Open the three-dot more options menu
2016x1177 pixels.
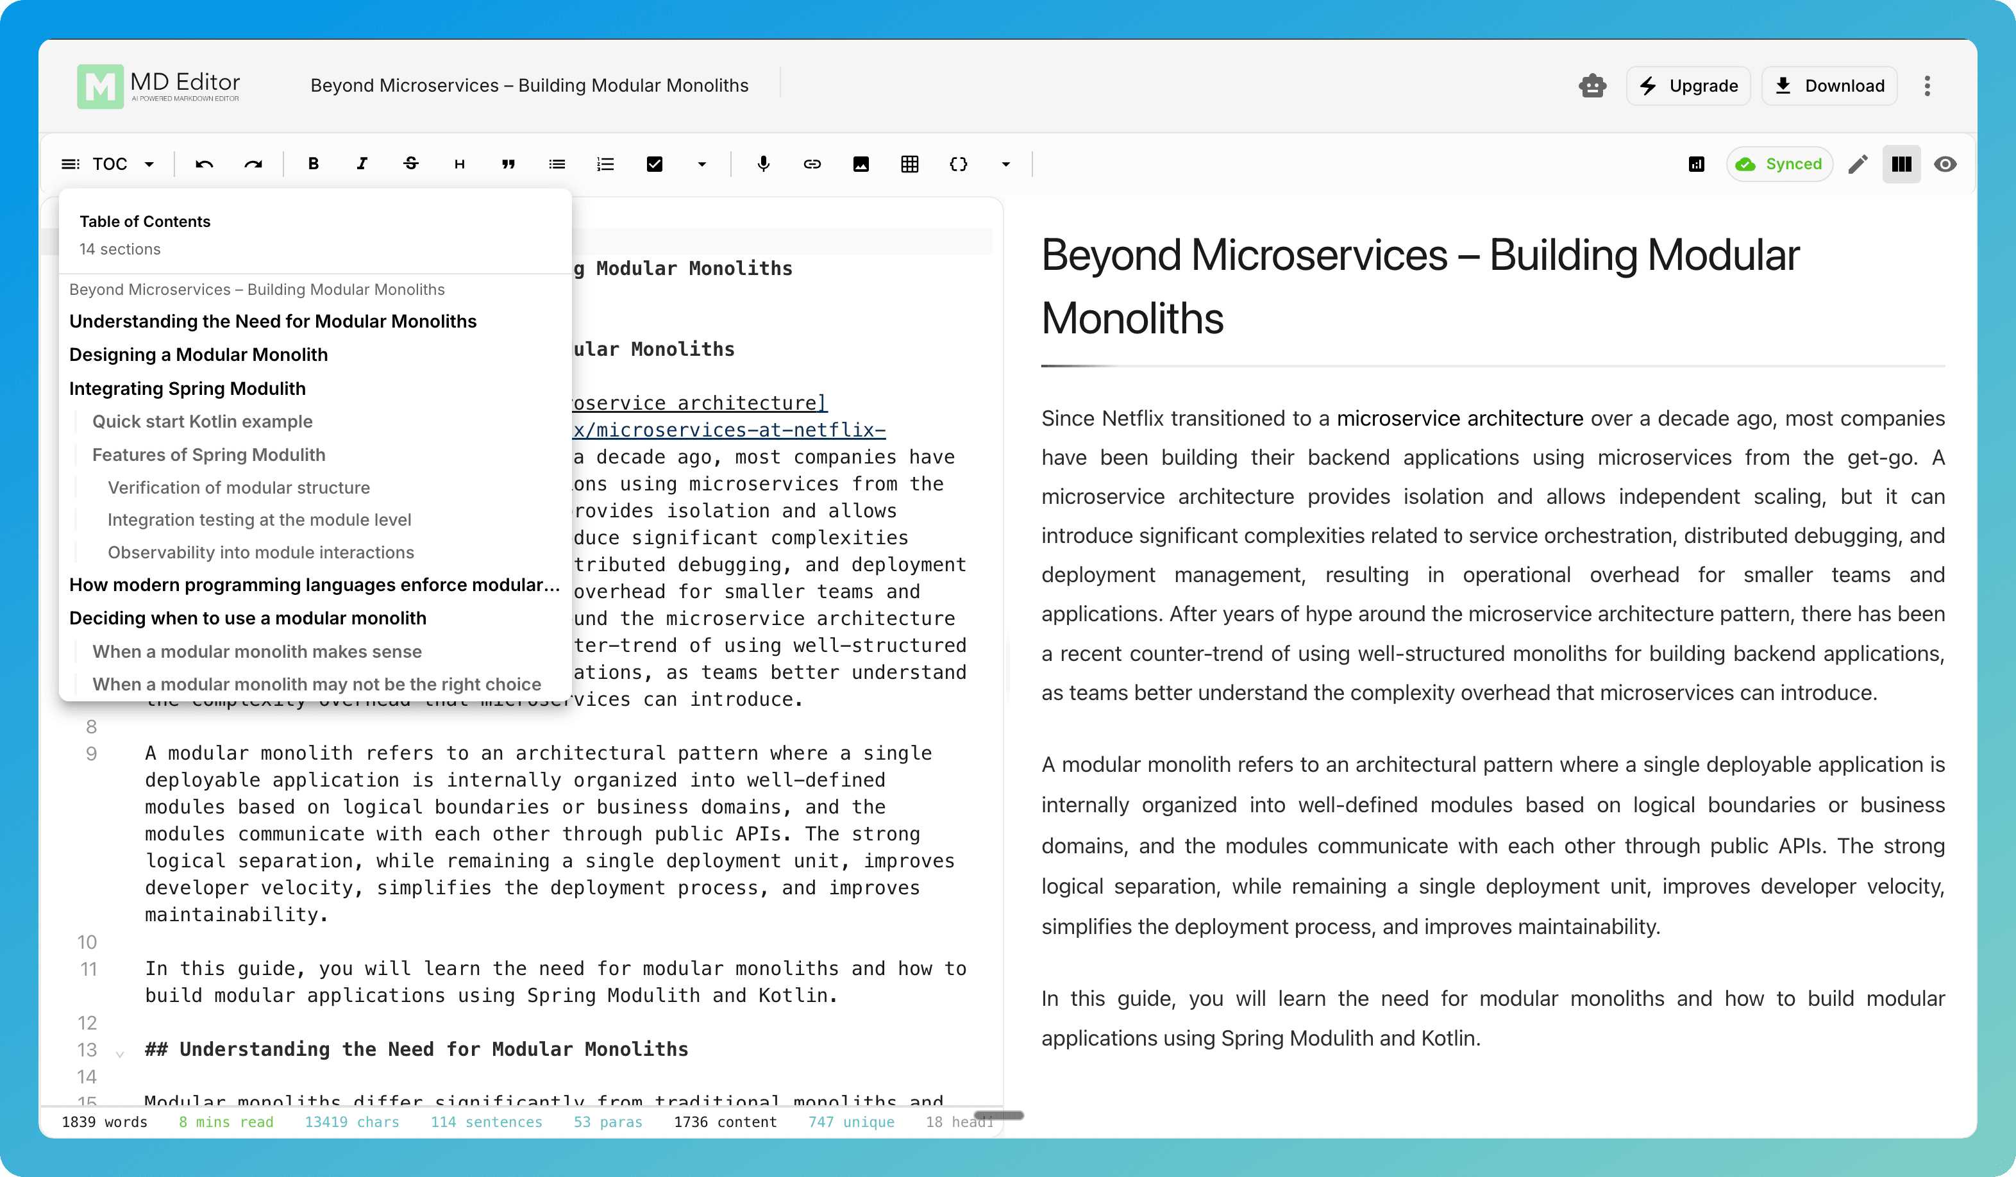point(1928,85)
